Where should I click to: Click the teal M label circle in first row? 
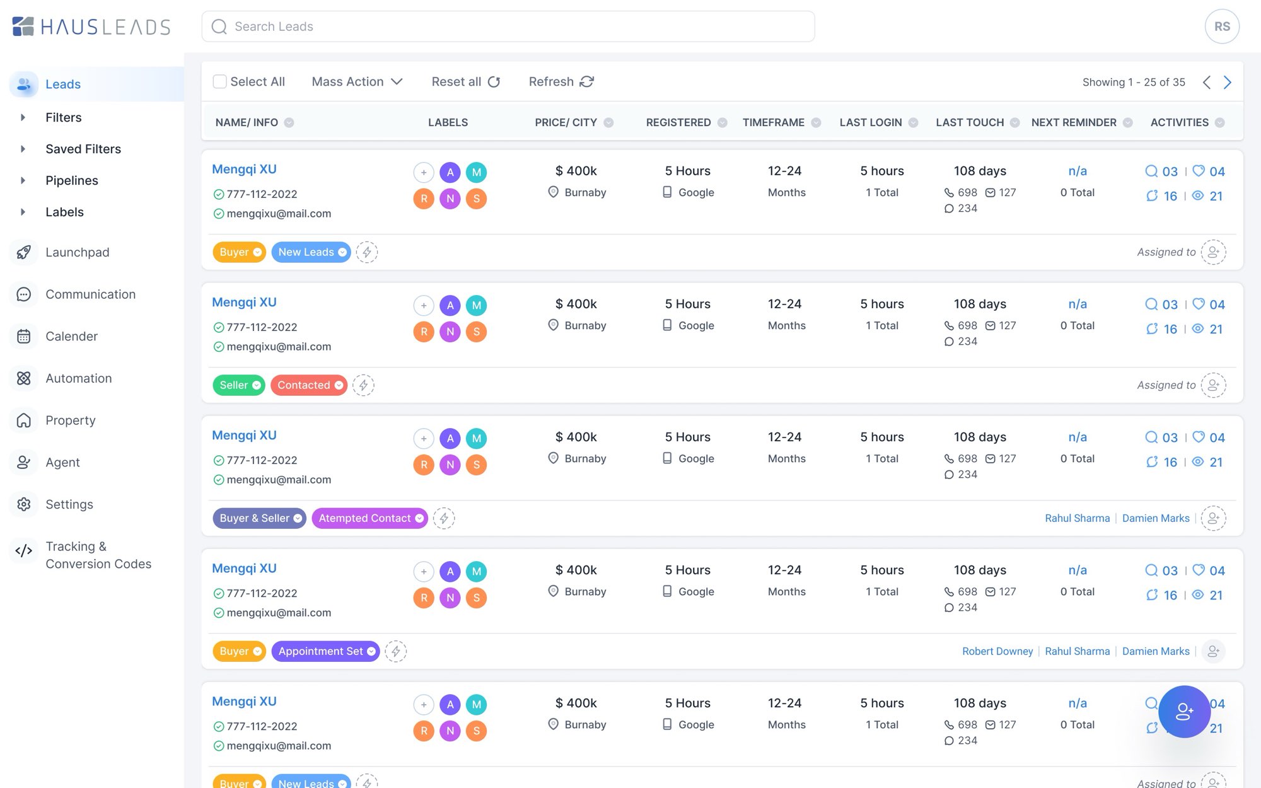pos(477,172)
